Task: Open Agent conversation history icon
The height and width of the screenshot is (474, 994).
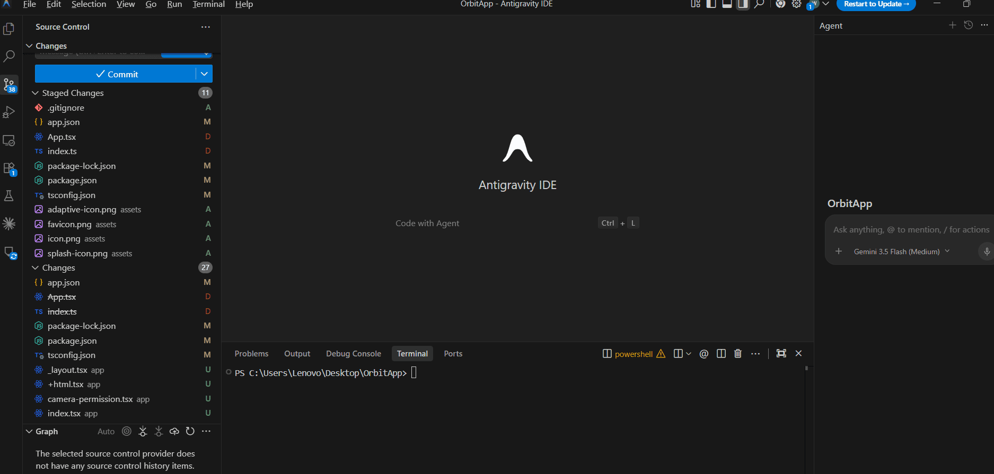Action: pos(969,25)
